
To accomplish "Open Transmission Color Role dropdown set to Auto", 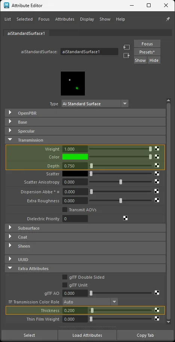I will [x=90, y=302].
